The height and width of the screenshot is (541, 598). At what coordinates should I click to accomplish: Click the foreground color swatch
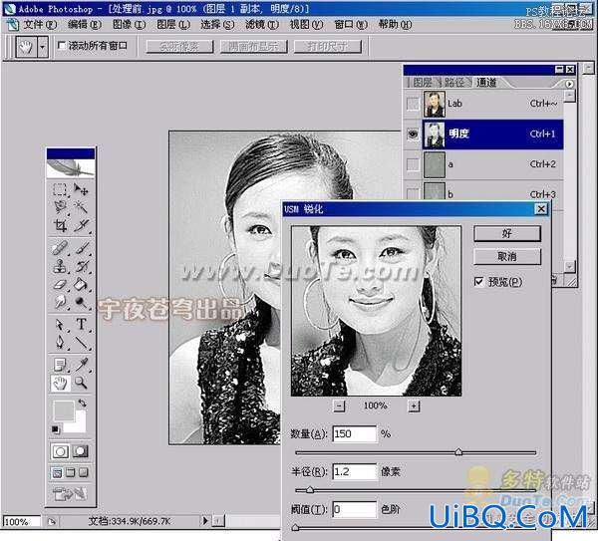tap(63, 411)
